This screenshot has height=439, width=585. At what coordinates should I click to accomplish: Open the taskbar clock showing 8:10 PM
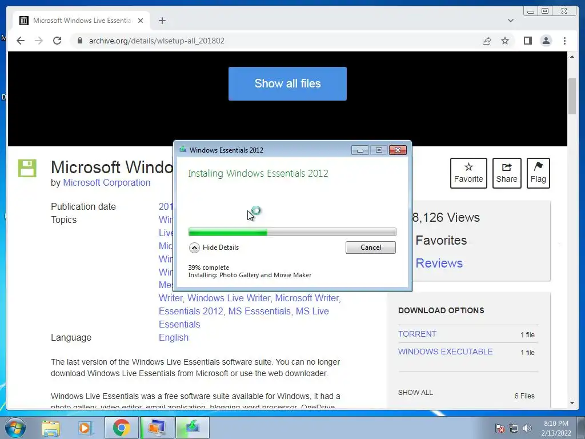click(x=556, y=428)
